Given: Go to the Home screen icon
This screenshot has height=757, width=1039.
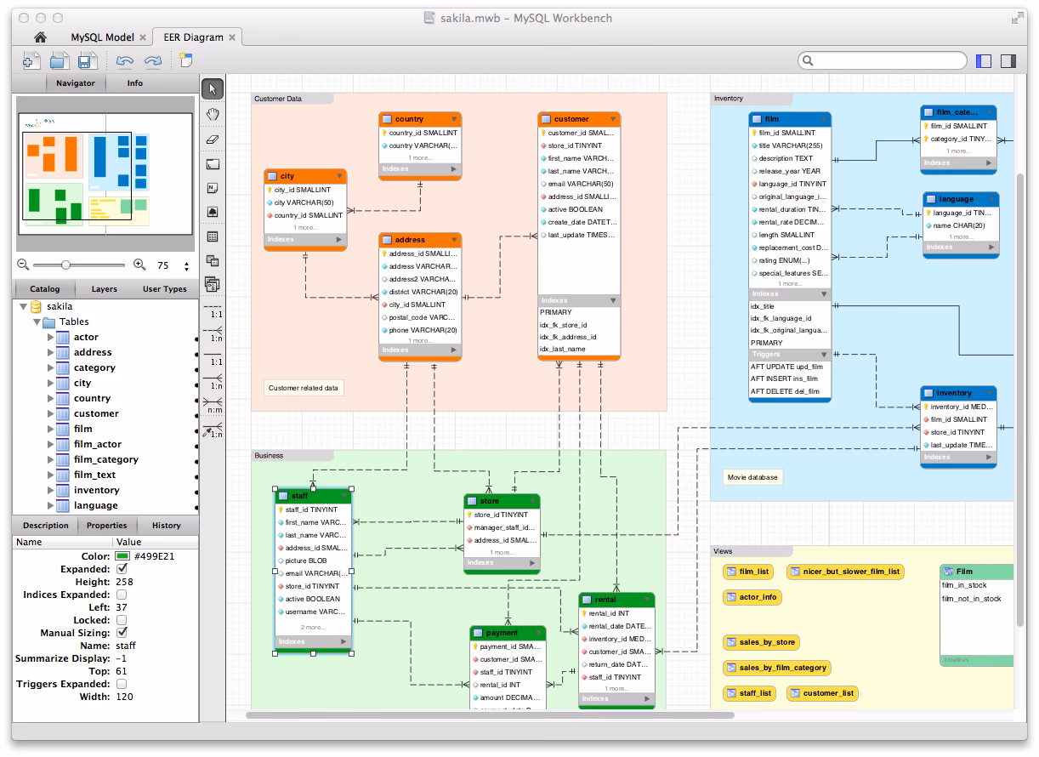Looking at the screenshot, I should tap(39, 37).
